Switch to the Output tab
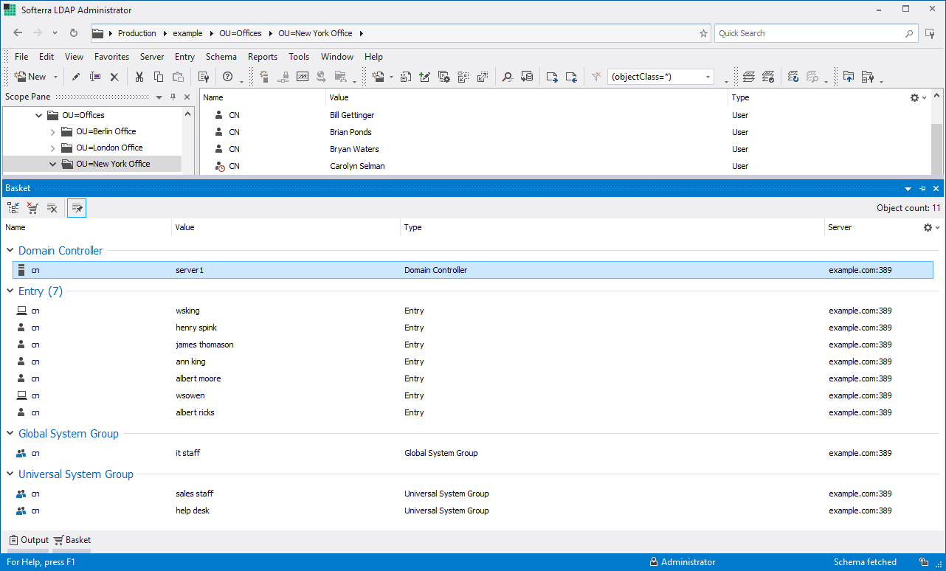 pos(29,540)
